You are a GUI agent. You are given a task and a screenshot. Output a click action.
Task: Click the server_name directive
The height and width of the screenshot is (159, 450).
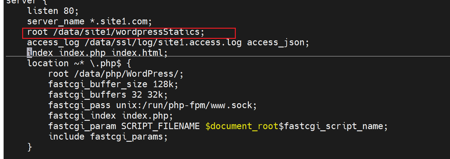(55, 22)
